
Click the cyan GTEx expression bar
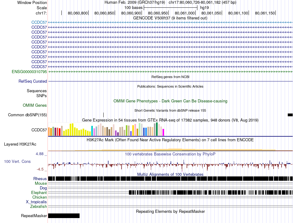click(x=92, y=131)
